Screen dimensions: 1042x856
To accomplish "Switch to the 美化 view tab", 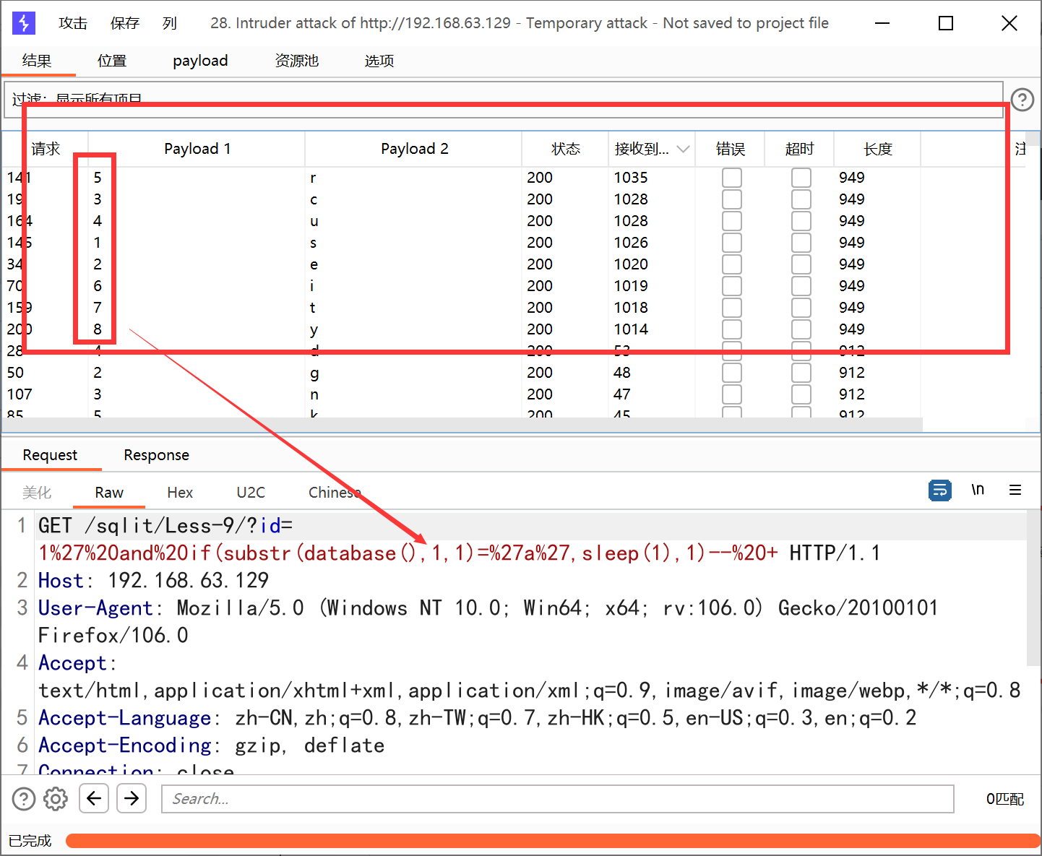I will [x=37, y=493].
